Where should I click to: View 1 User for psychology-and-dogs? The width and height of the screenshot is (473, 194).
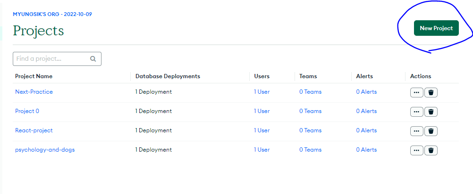262,149
